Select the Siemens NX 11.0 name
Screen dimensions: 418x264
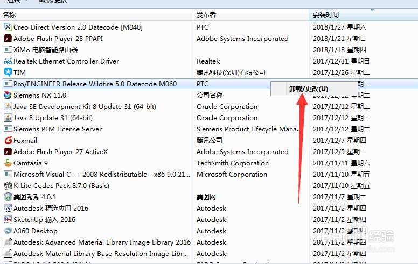[40, 95]
